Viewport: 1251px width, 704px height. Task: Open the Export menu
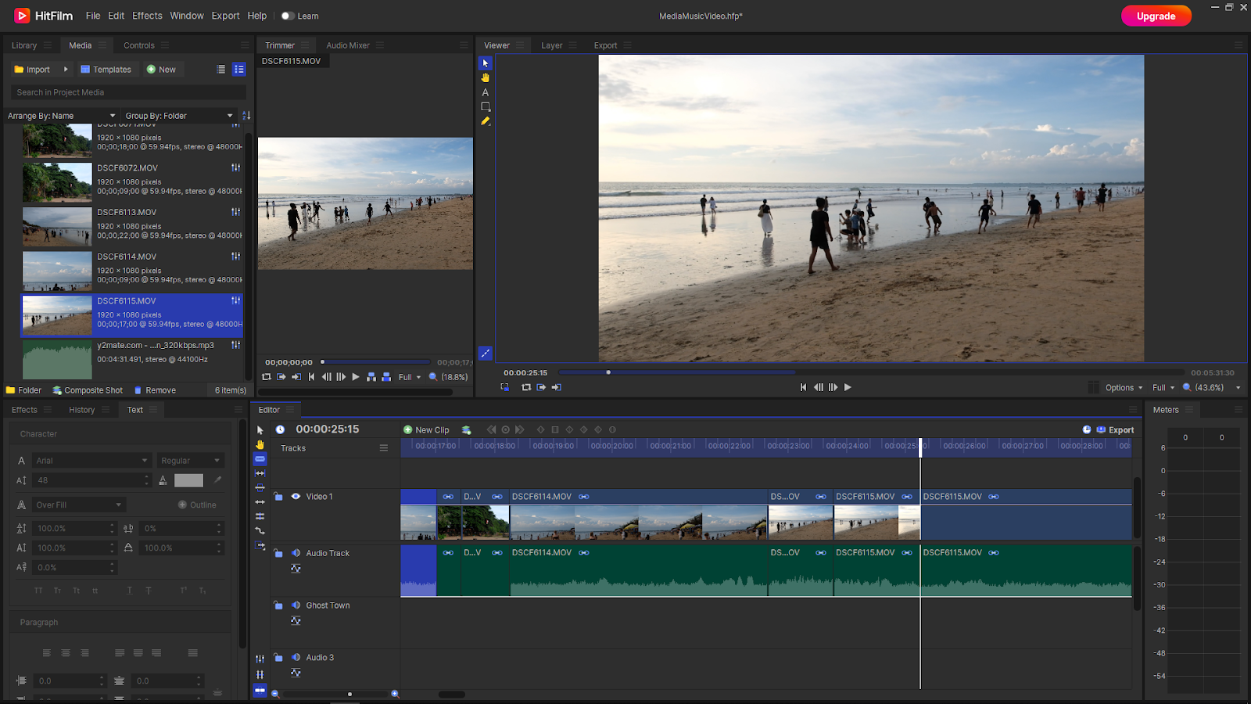pyautogui.click(x=225, y=16)
